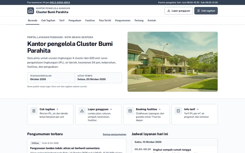Click the 'Sabtu, 10 Oktober 2026' schedule date
Image resolution: width=245 pixels, height=153 pixels.
tap(148, 142)
